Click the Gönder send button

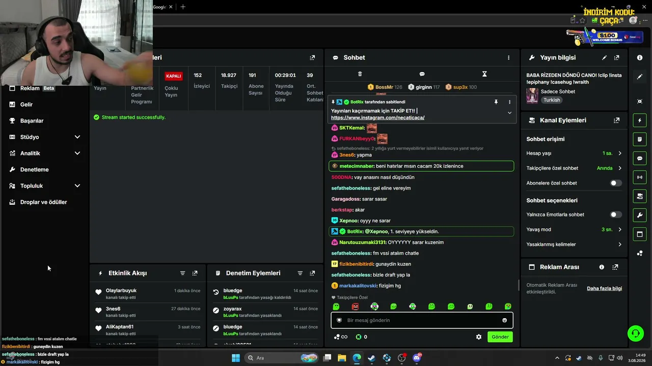point(500,337)
